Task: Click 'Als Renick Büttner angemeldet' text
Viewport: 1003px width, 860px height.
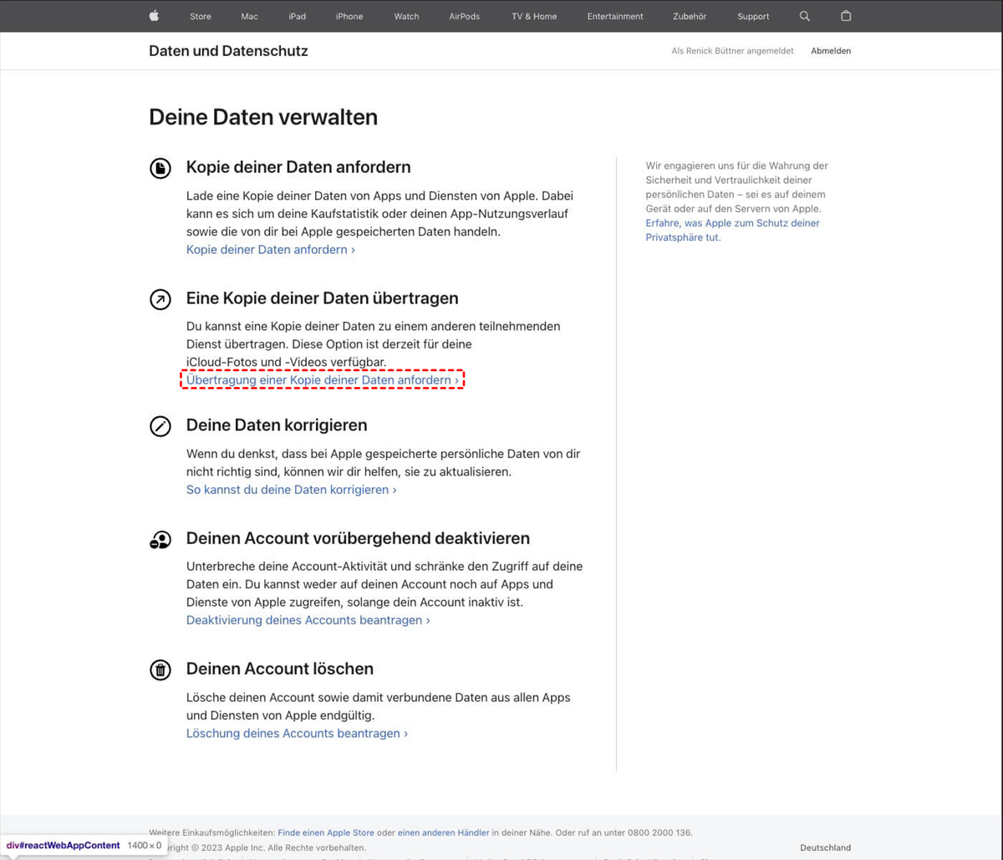Action: coord(732,51)
